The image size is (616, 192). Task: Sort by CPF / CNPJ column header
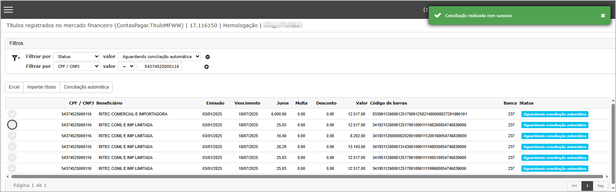pyautogui.click(x=81, y=103)
